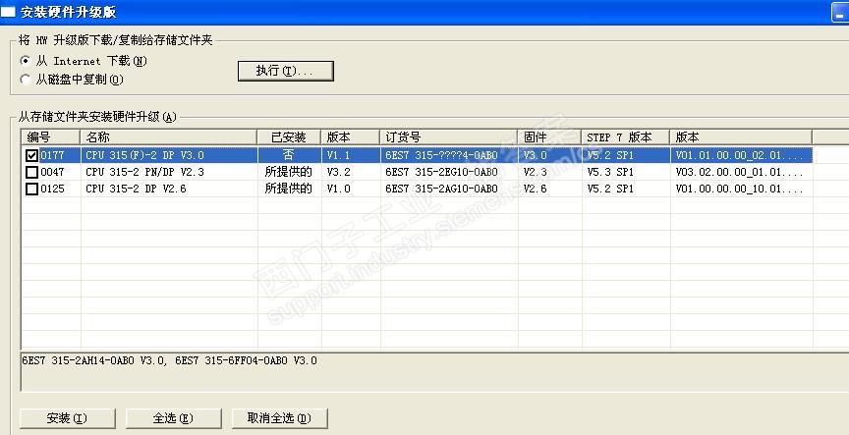The image size is (849, 435).
Task: Uncheck the checkbox for row 0177
Action: 32,156
